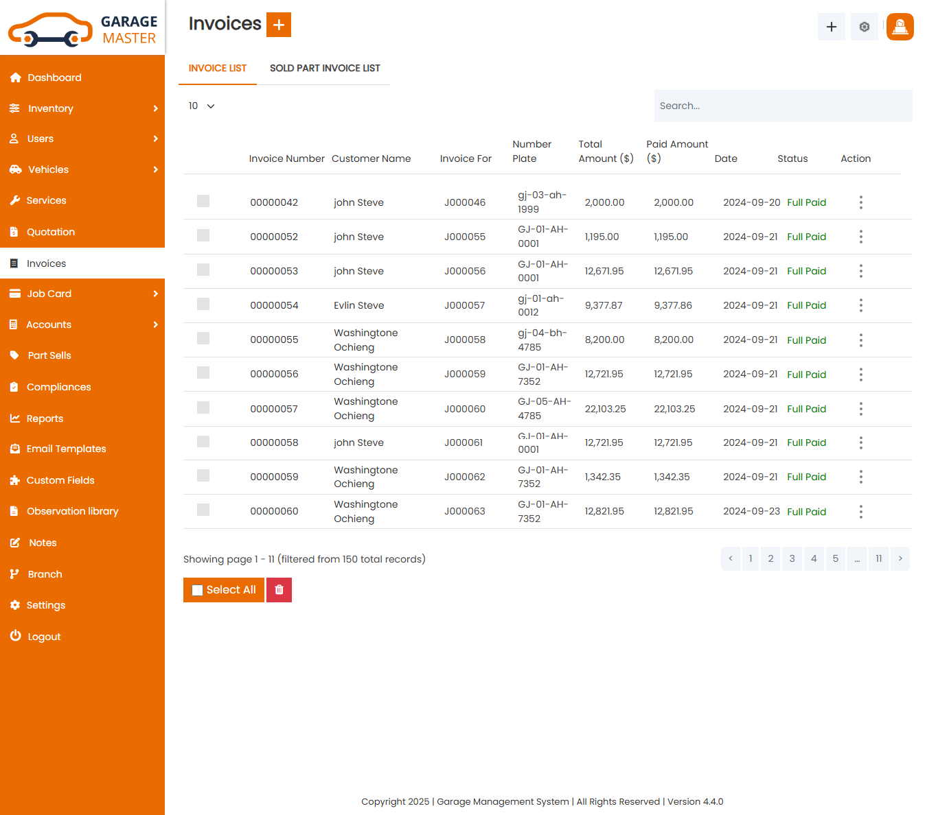Delete selected invoices using the trash icon
The width and height of the screenshot is (938, 815).
tap(279, 589)
